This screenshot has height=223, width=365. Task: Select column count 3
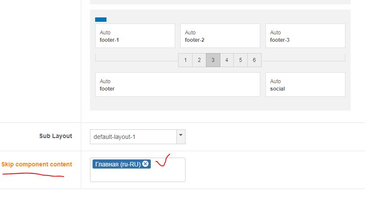click(213, 60)
